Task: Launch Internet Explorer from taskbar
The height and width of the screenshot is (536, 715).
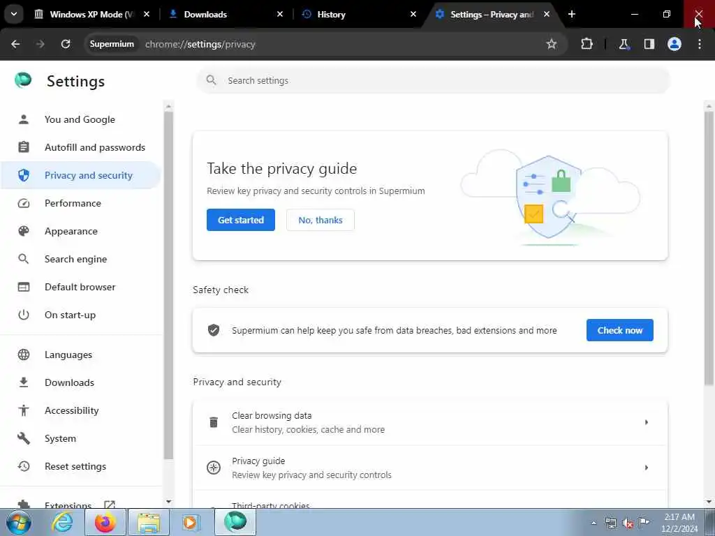Action: [x=62, y=522]
